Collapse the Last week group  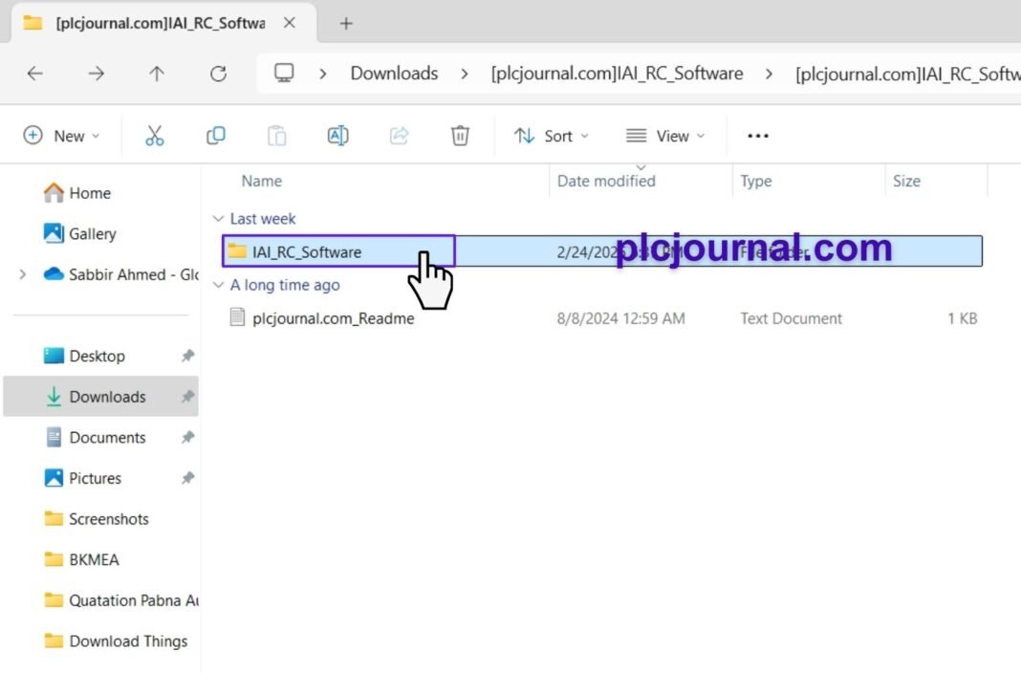(x=218, y=218)
